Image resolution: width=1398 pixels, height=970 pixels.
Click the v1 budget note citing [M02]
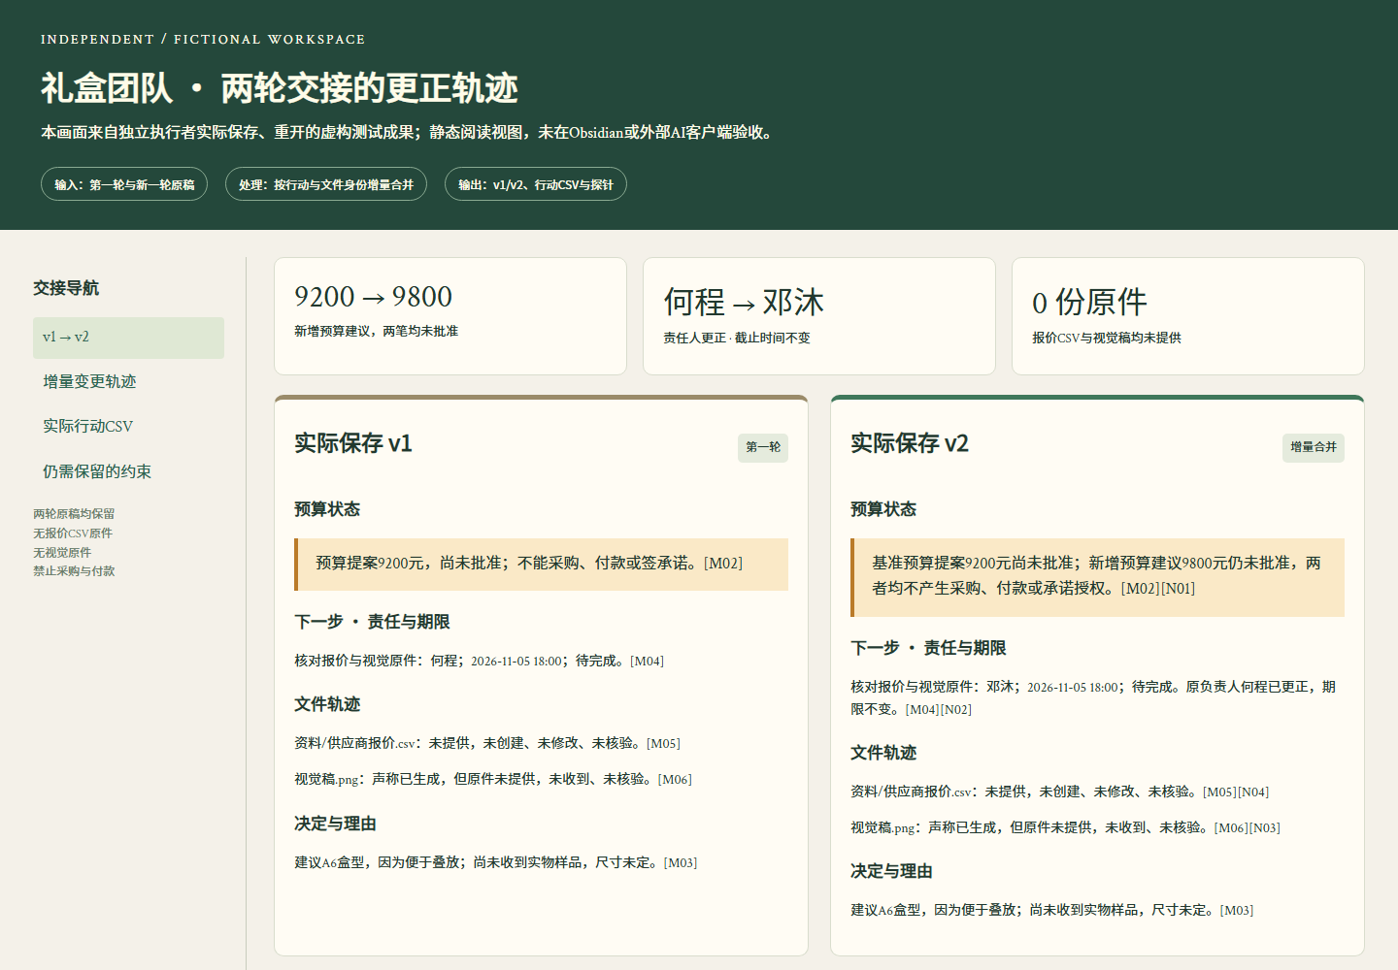click(541, 565)
